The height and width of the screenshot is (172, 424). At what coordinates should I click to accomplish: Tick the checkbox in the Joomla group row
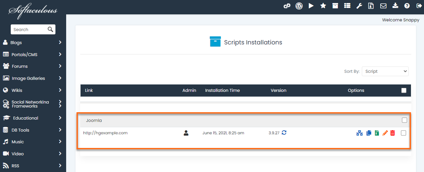click(x=404, y=120)
